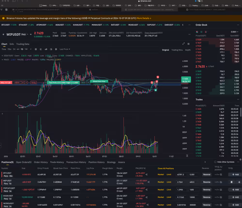Screen dimensions: 242x208
Task: Open the Strategy tab
Action: point(111,162)
